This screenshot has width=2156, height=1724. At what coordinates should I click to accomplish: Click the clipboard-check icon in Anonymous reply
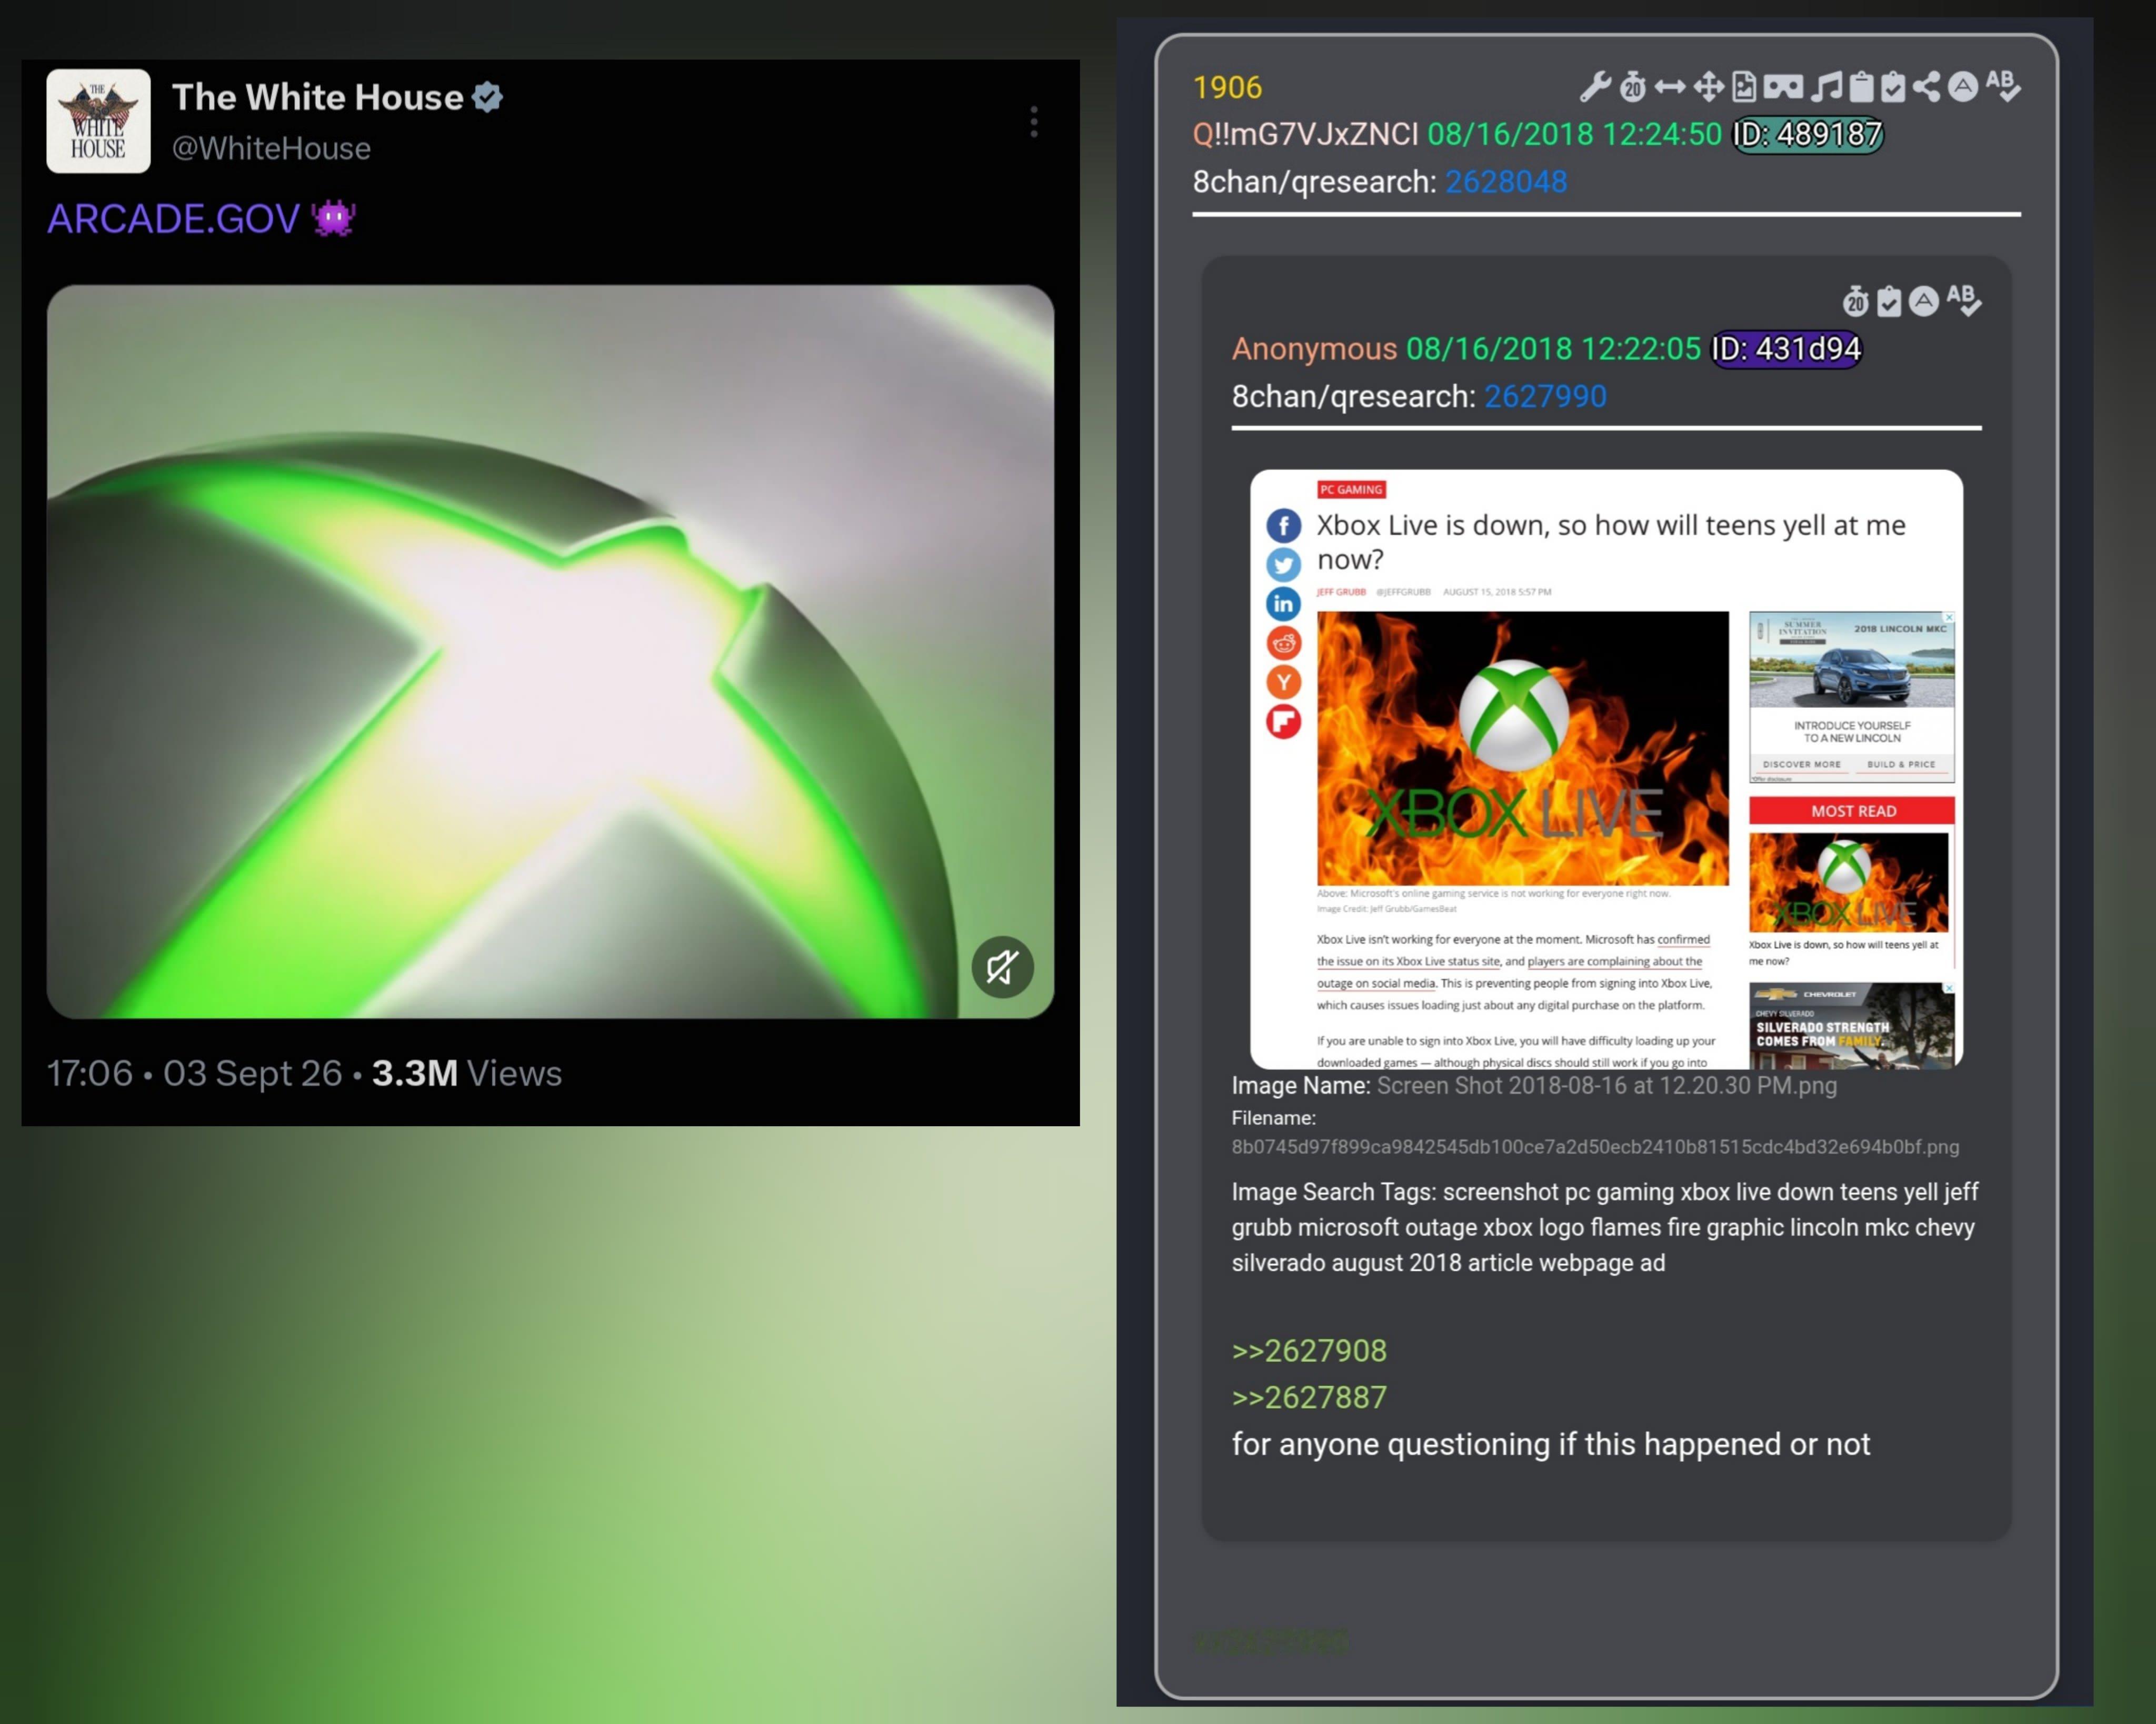(1889, 301)
